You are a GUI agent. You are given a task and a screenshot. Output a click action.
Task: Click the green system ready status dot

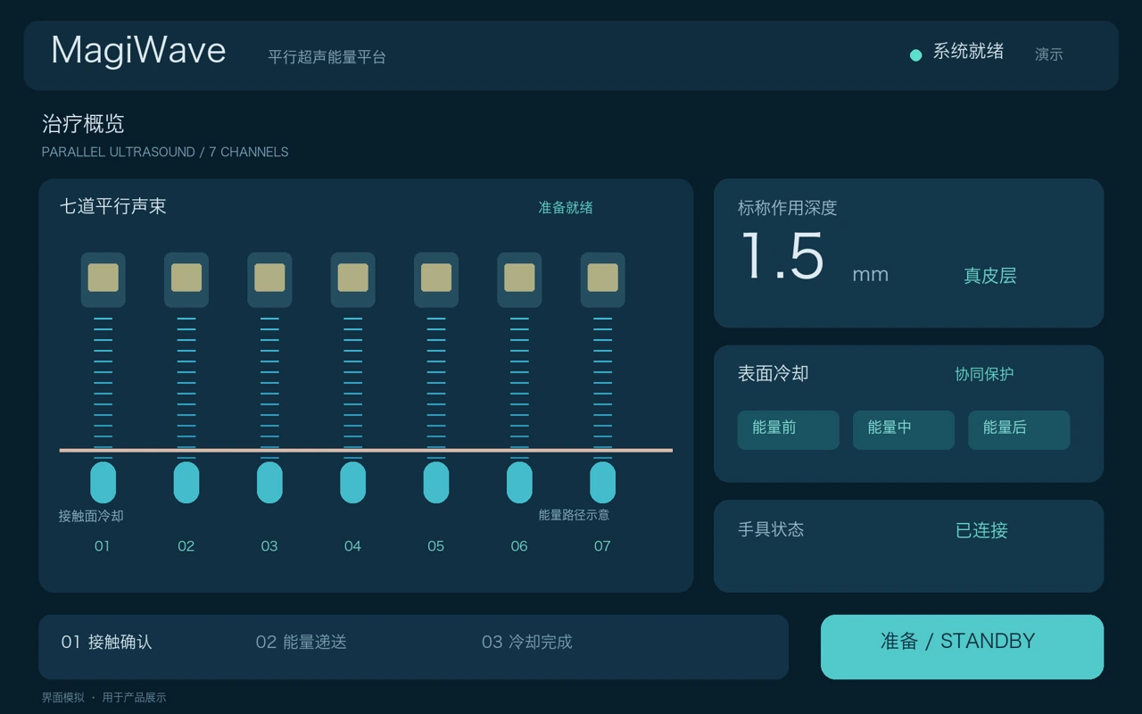(x=915, y=55)
